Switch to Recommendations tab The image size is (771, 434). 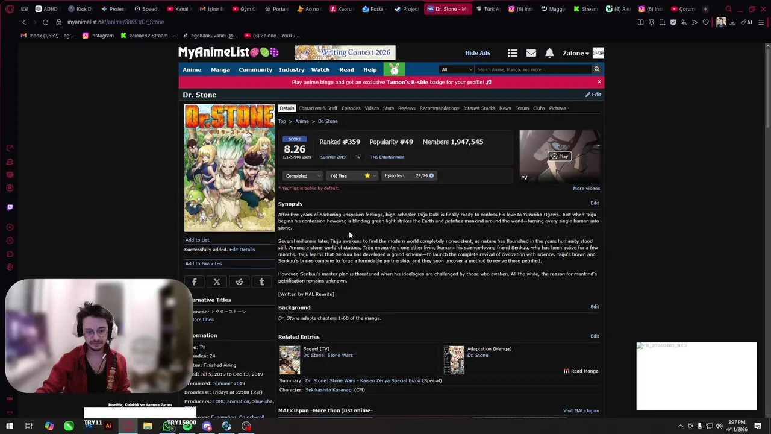point(439,108)
